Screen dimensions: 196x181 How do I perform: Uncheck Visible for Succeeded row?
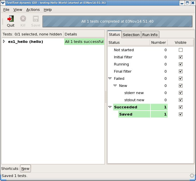181,107
